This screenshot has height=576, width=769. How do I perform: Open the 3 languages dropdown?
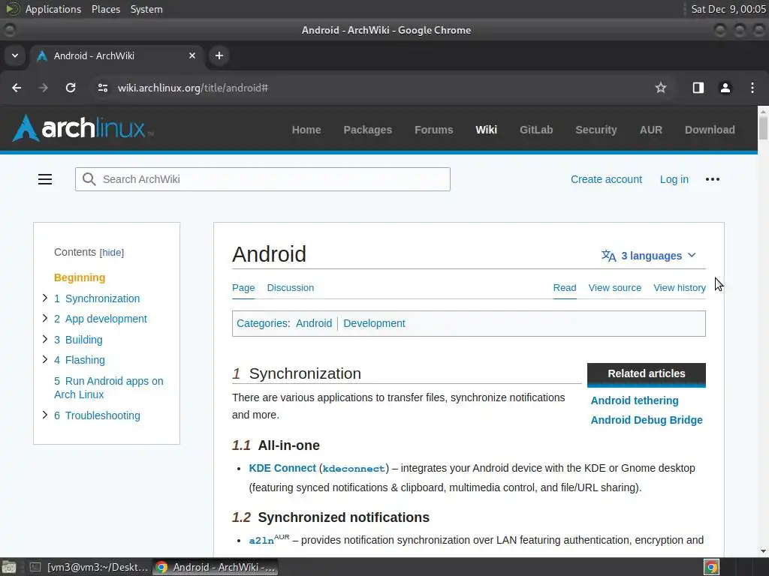tap(648, 256)
